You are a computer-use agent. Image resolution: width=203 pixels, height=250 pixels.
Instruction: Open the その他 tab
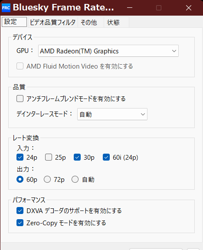(x=91, y=22)
